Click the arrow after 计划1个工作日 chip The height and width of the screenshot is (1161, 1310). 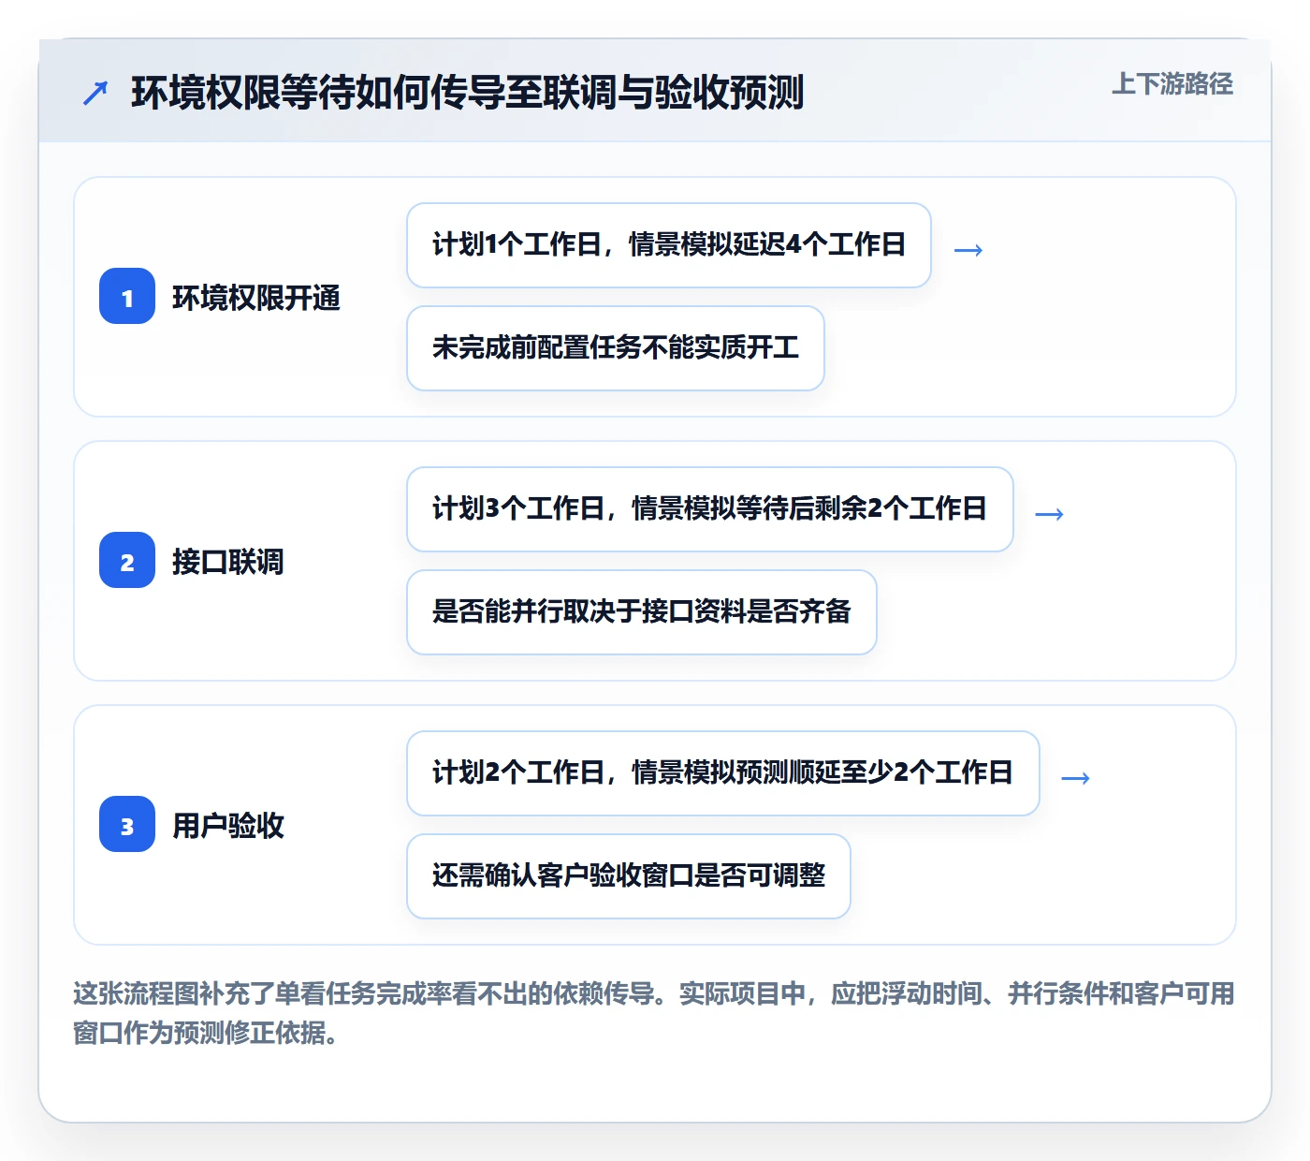[x=968, y=249]
